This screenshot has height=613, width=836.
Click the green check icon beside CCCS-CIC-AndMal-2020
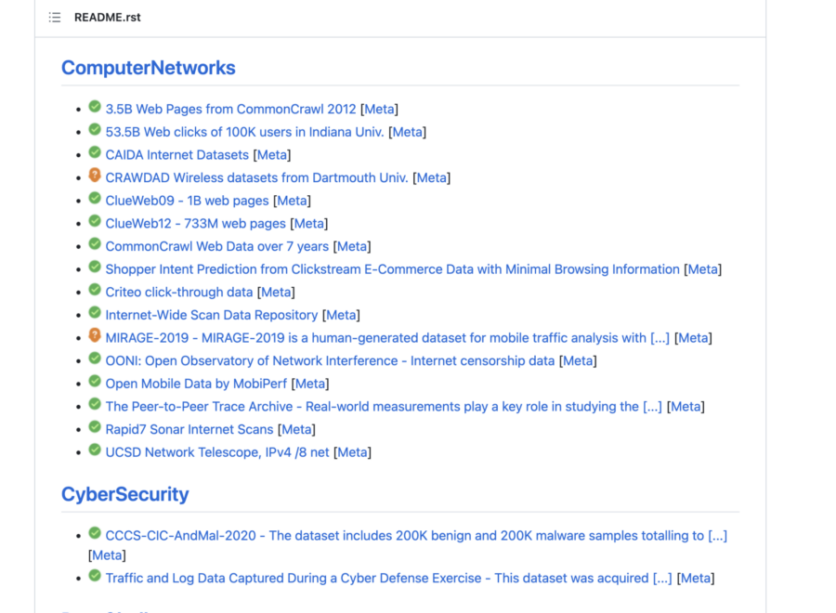click(95, 531)
